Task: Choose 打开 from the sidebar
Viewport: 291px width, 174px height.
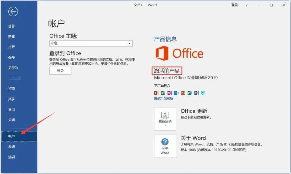Action: [12, 47]
